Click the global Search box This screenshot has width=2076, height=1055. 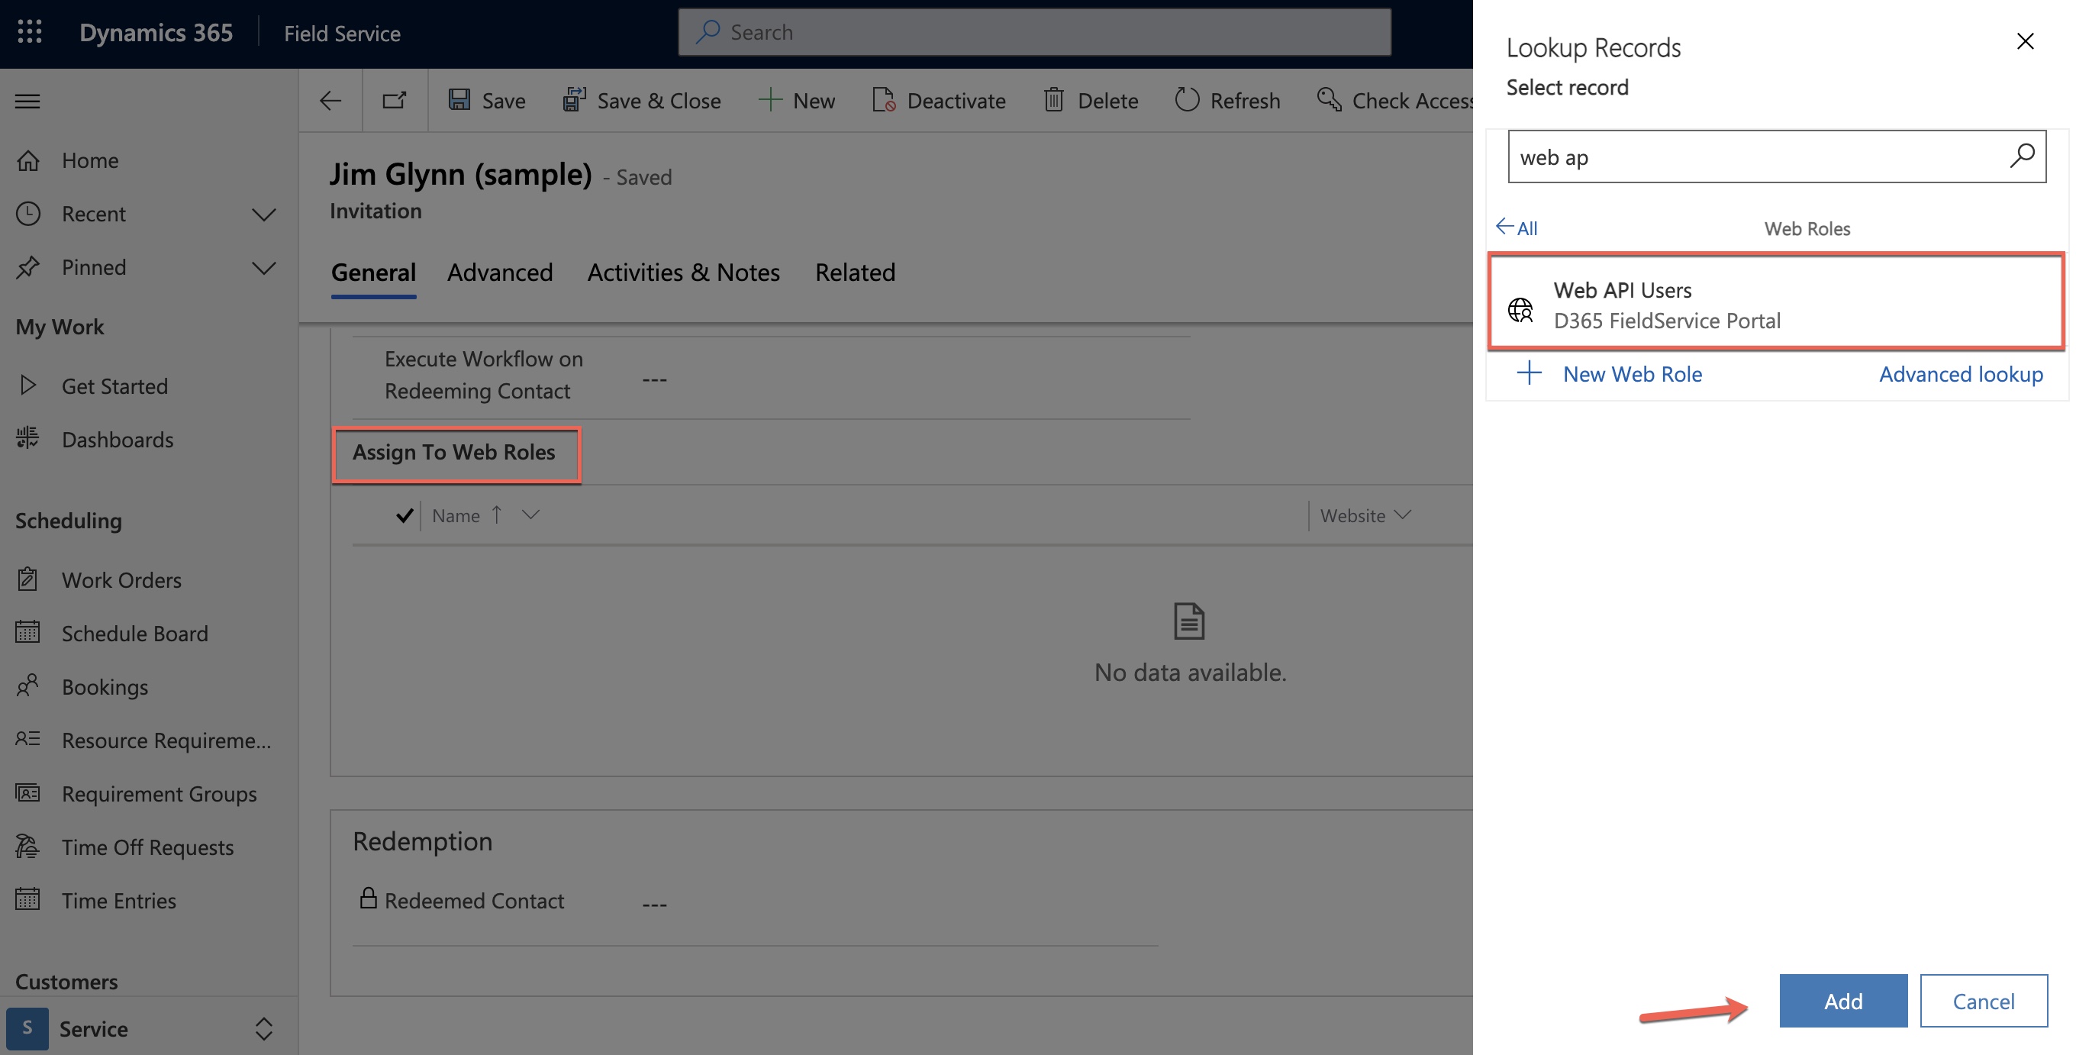(1035, 32)
